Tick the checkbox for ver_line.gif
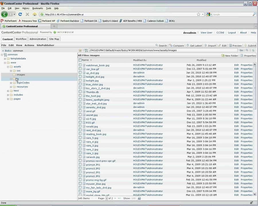Viewport: 258px width, 206px height. [x=80, y=69]
